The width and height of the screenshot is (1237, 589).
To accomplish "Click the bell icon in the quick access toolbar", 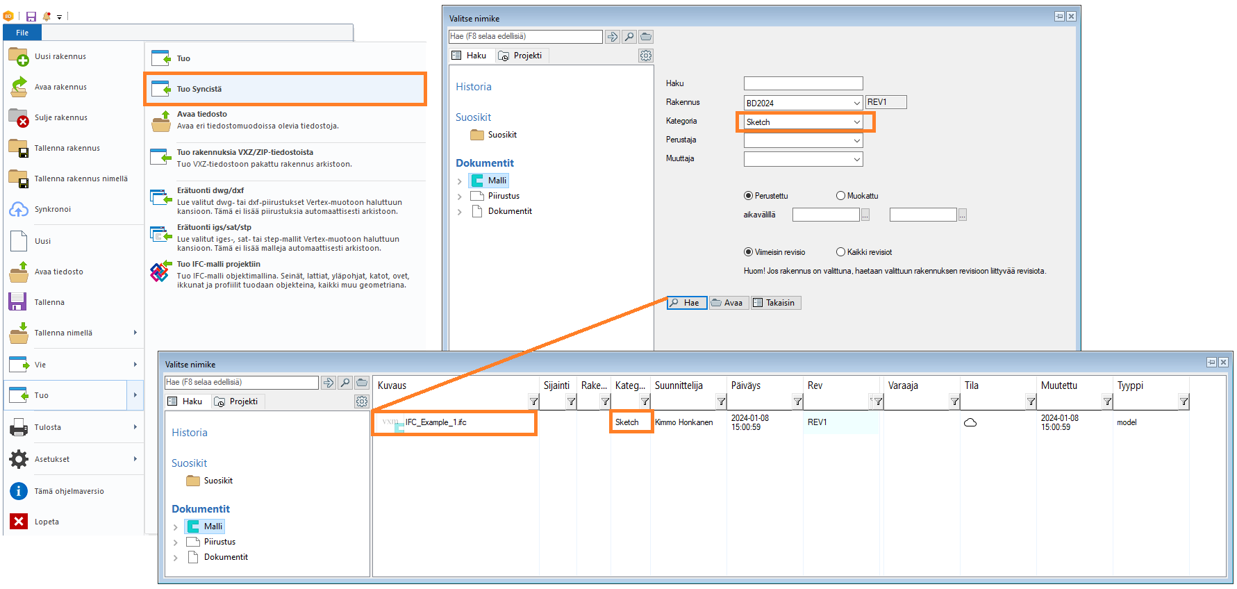I will click(x=47, y=16).
